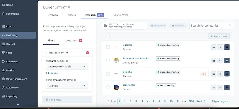Screen dimensions: 239x109
Task: Go to page 7701
Action: (x=191, y=101)
